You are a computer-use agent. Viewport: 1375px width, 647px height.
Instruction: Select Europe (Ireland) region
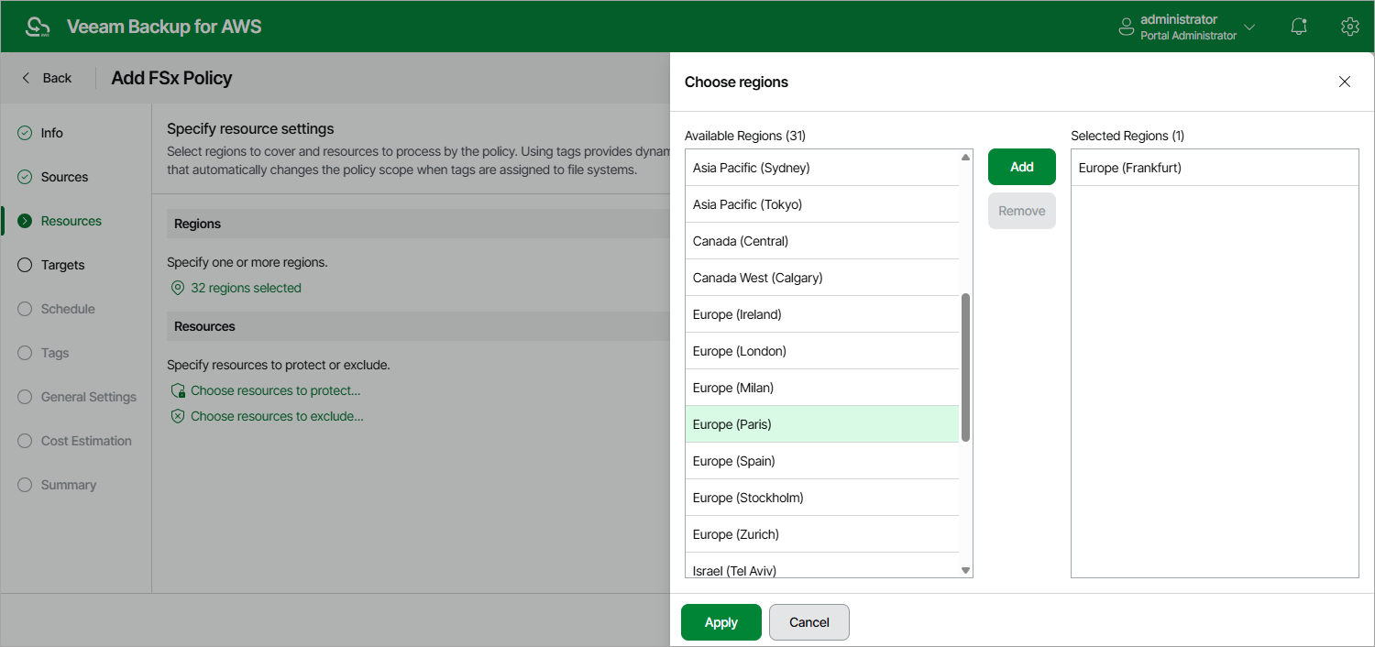click(x=822, y=314)
